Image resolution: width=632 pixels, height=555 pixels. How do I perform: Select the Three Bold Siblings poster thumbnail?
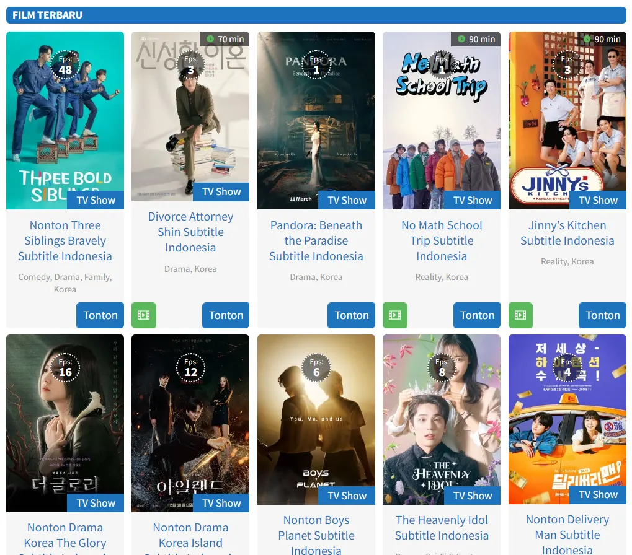click(x=65, y=120)
